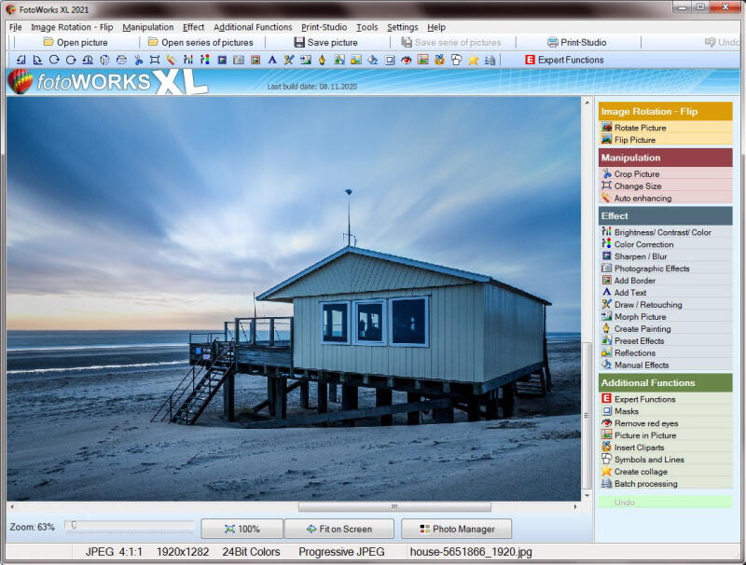The width and height of the screenshot is (746, 565).
Task: Click the yellow star collage toolbar icon
Action: pos(474,60)
